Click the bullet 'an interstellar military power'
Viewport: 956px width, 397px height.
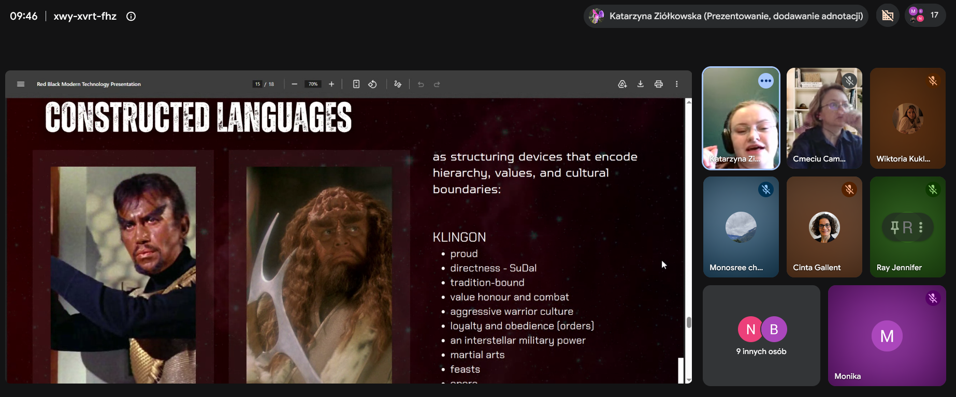point(518,341)
